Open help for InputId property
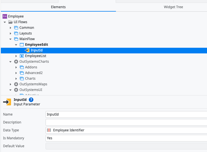The image size is (207, 152). pos(31,100)
